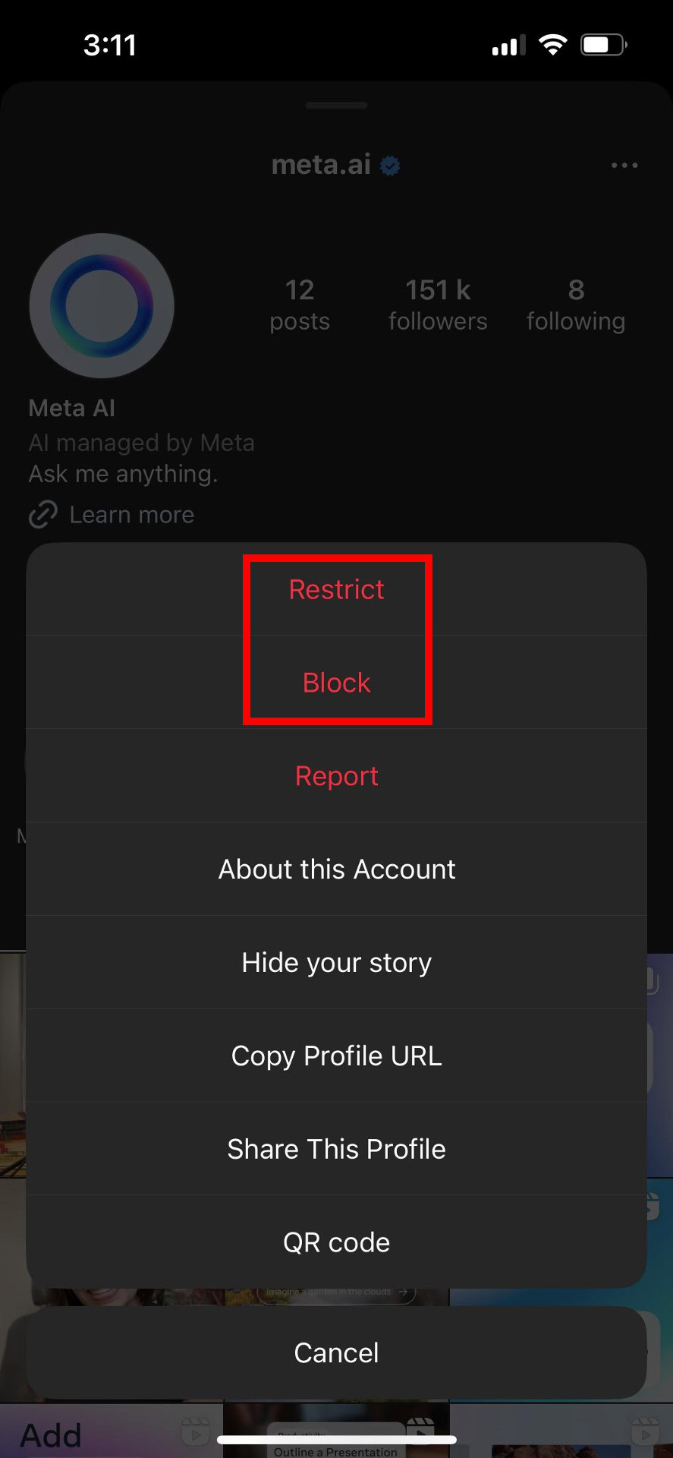Tap the sheet drag handle at top
The height and width of the screenshot is (1458, 673).
336,106
